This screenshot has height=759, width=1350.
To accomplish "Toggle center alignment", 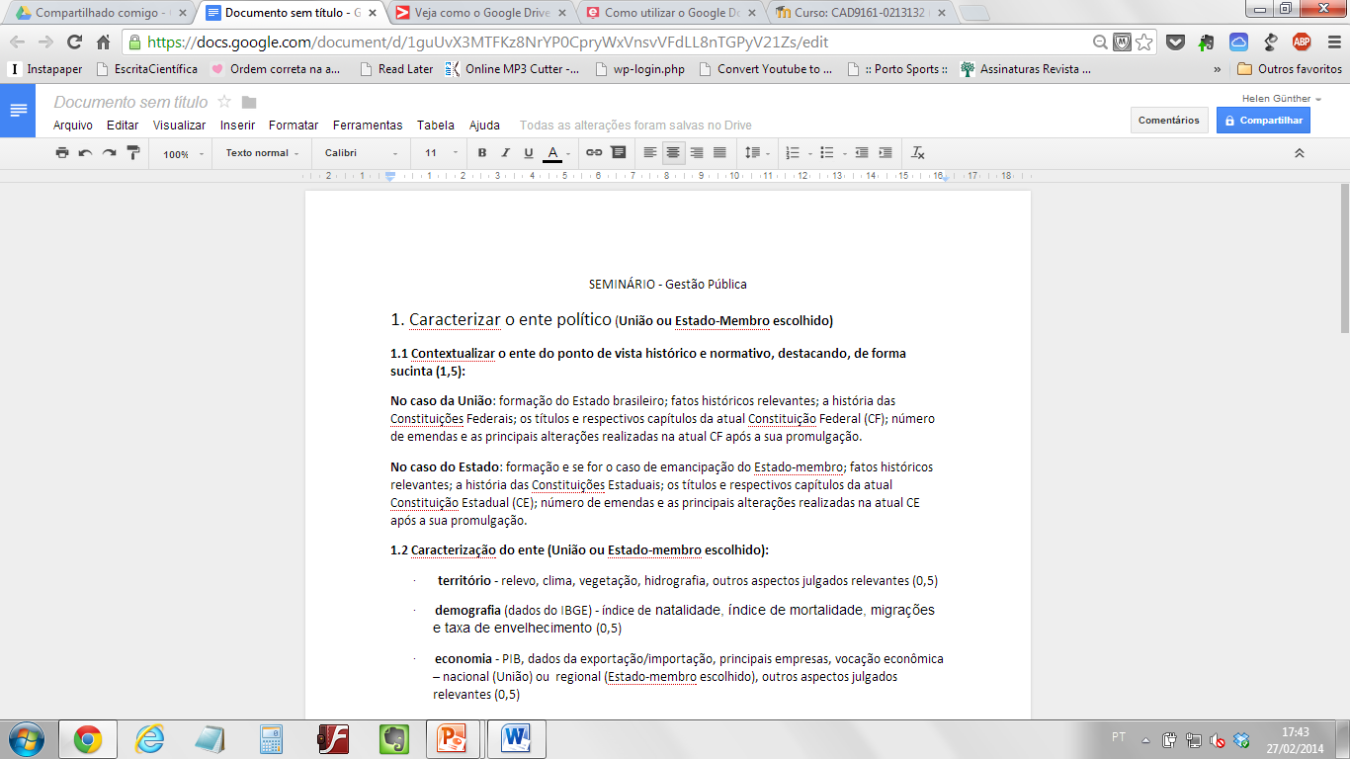I will click(673, 153).
